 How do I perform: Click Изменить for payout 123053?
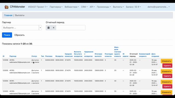167,92
